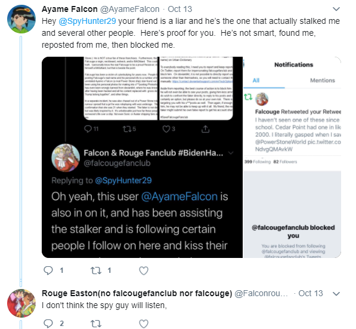Image resolution: width=356 pixels, height=329 pixels.
Task: Open the blocked-you notification screenshot
Action: tap(292, 158)
